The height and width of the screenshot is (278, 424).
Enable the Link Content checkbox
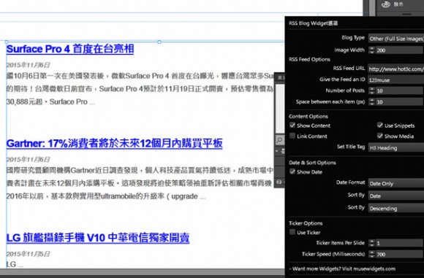pyautogui.click(x=292, y=136)
